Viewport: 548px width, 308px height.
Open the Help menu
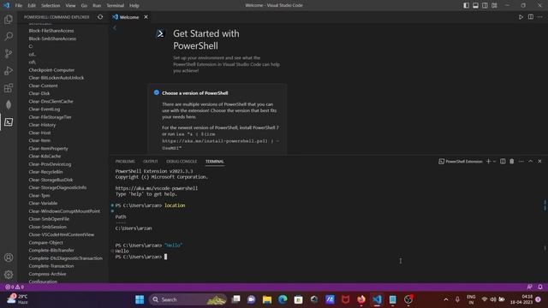tap(134, 6)
